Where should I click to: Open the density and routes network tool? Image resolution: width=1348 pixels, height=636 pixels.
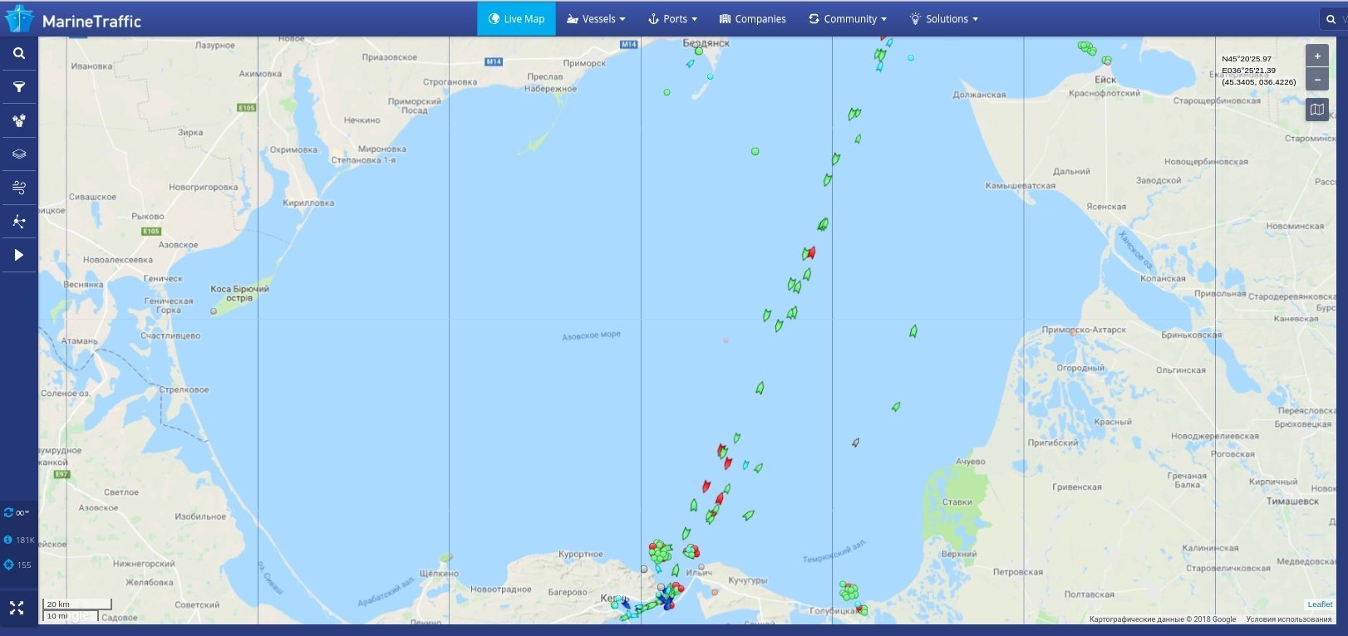(x=18, y=222)
